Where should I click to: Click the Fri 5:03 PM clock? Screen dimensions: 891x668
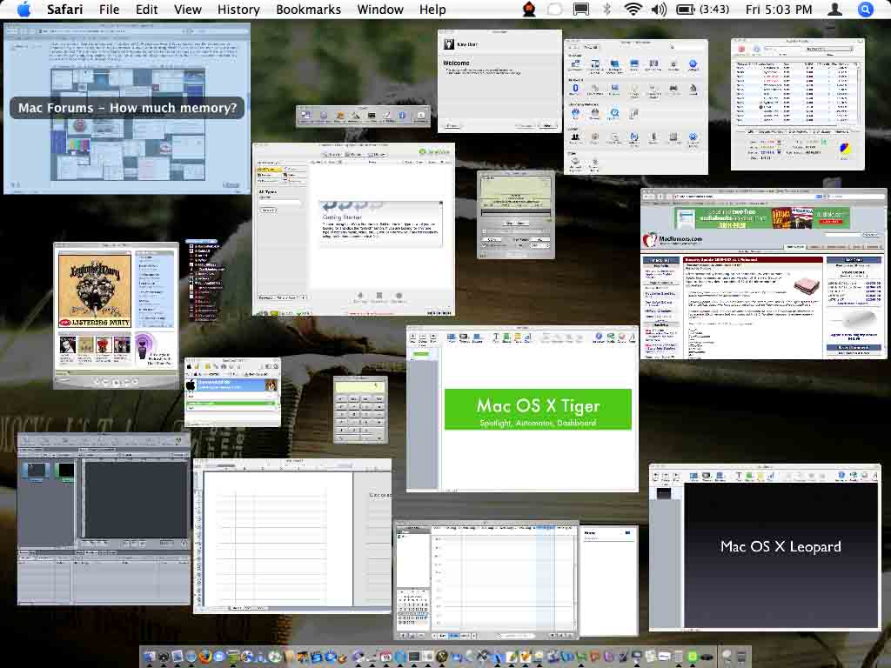(x=779, y=9)
